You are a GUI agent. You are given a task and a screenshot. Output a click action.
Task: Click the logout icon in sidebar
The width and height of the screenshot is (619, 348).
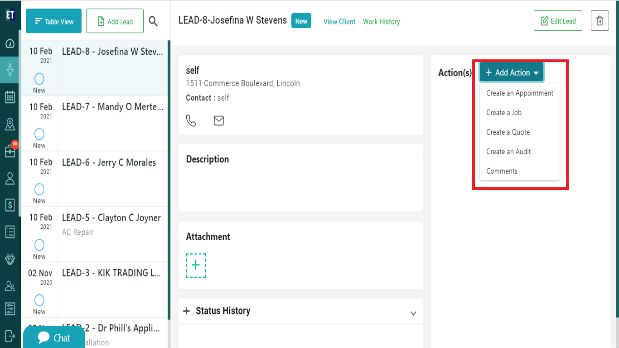coord(10,336)
